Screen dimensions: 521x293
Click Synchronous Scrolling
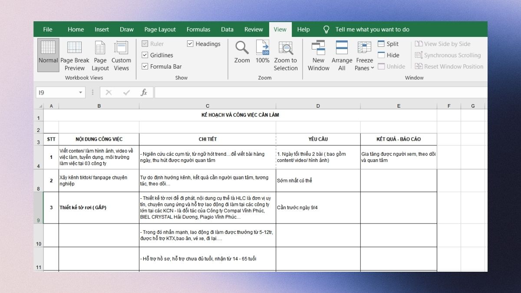[448, 55]
